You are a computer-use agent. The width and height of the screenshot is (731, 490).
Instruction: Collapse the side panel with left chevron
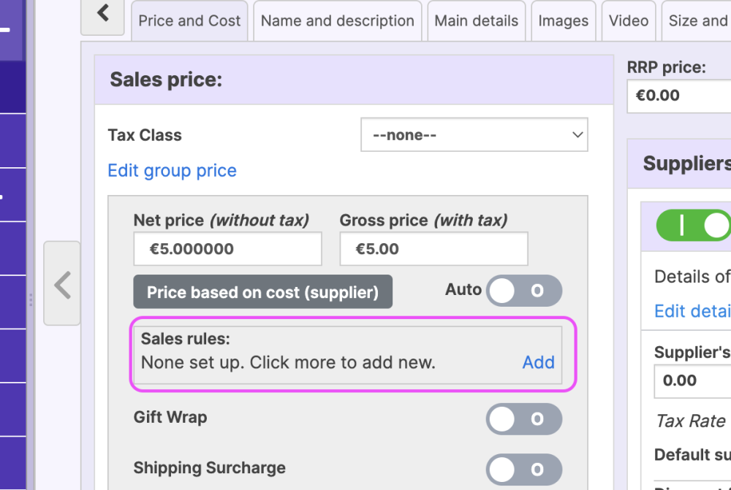(x=62, y=284)
